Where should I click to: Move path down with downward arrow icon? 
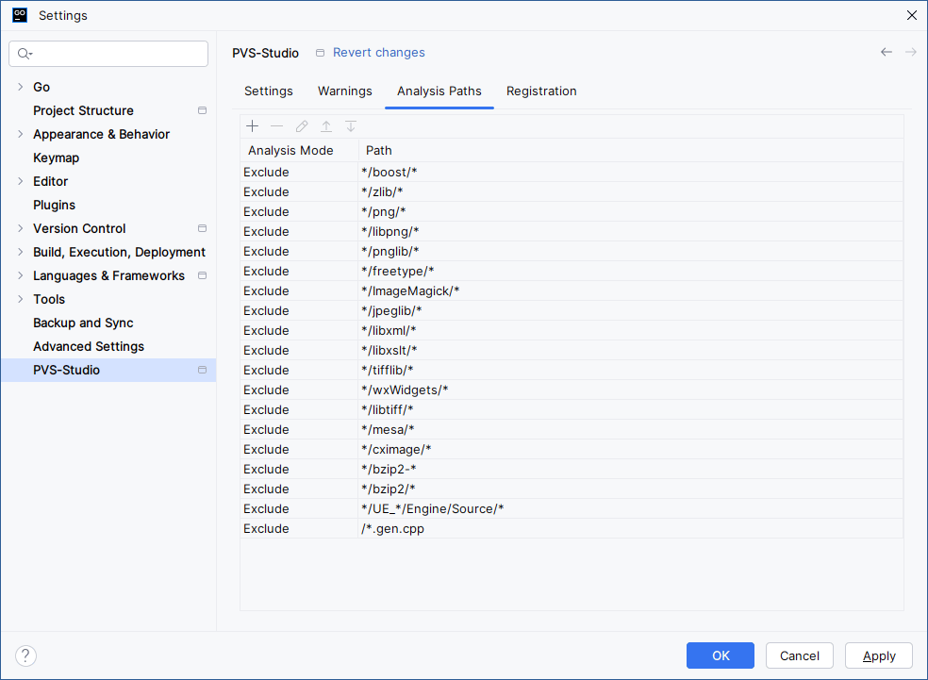pos(350,125)
